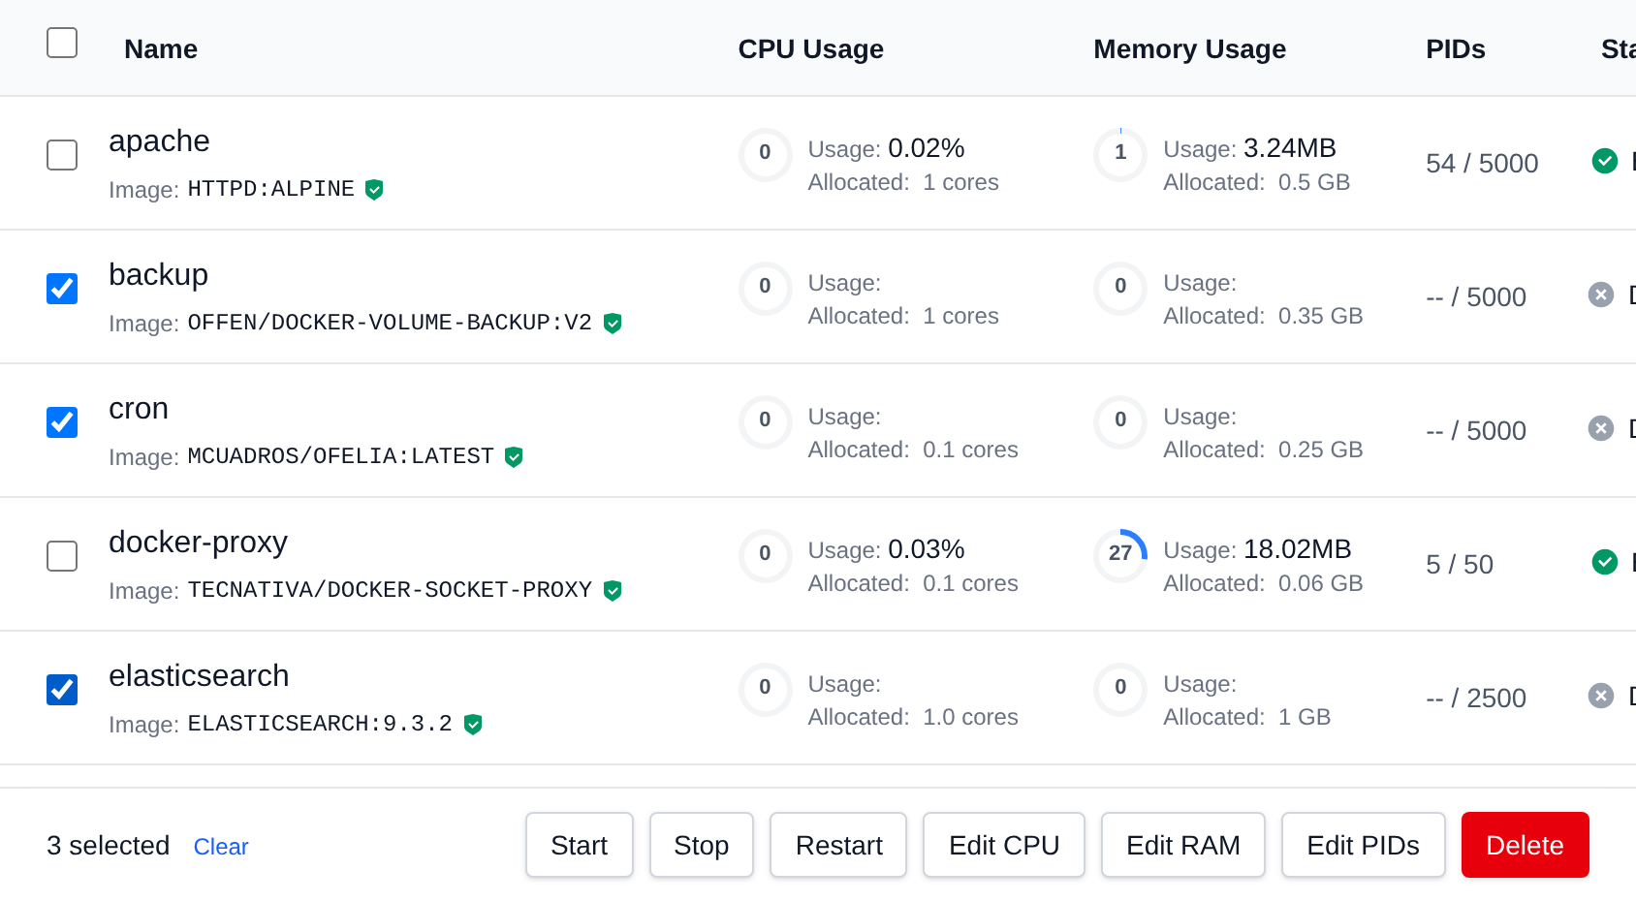Click the elasticsearch container name
This screenshot has height=901, width=1636.
[x=199, y=675]
